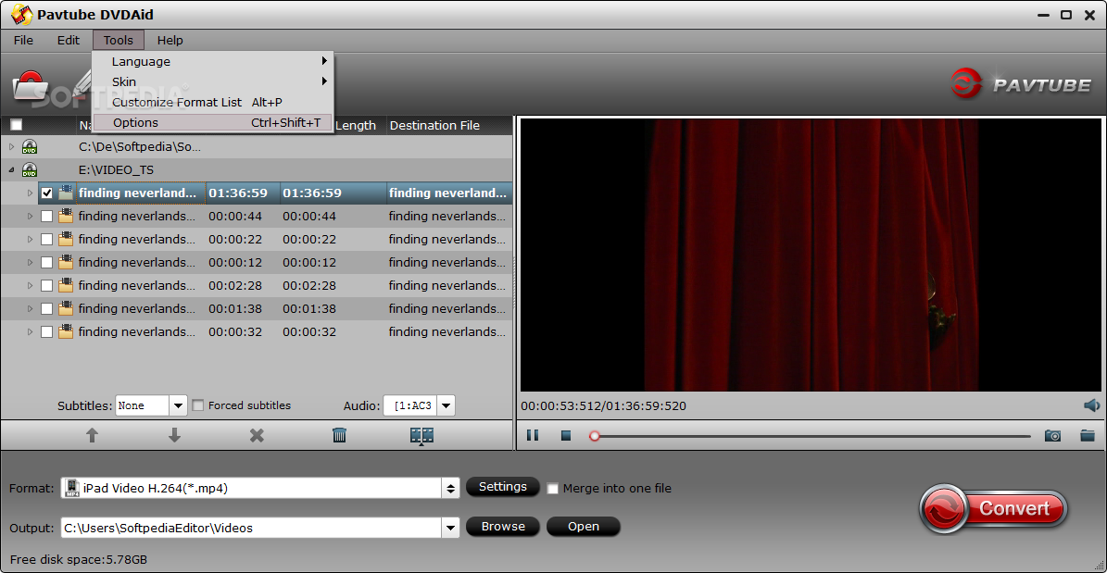Check the 00:02:28 title checkbox
Image resolution: width=1107 pixels, height=573 pixels.
(x=46, y=285)
